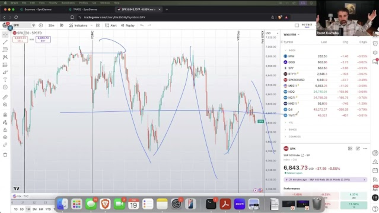Select the 3M date range

click(x=34, y=209)
